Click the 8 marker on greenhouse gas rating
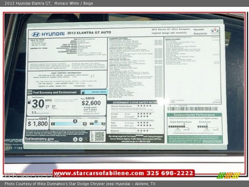 coord(75,121)
